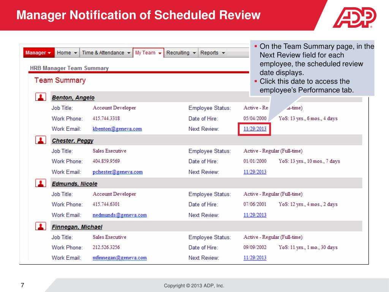Select the My Team tab

[x=149, y=52]
